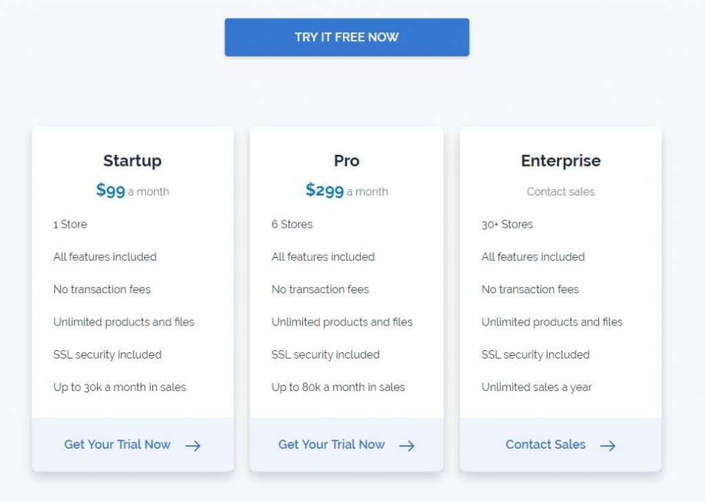Click the Contact Sales link in Enterprise card
Viewport: 705px width, 501px height.
coord(545,445)
